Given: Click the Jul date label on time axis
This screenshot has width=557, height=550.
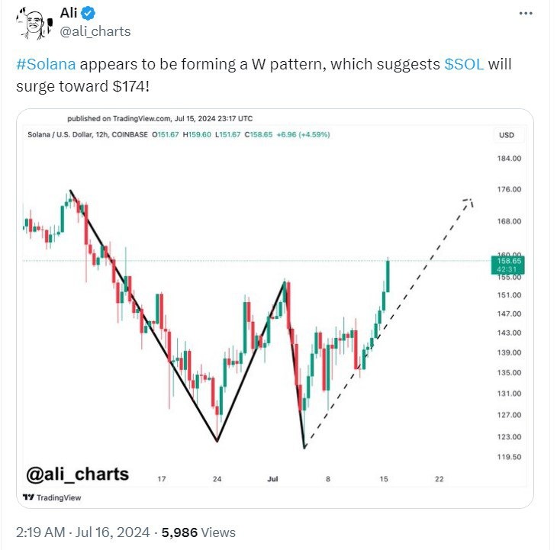Looking at the screenshot, I should pyautogui.click(x=272, y=479).
